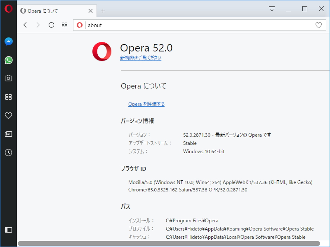Toggle the sidebar setup panel at bottom

tap(8, 230)
